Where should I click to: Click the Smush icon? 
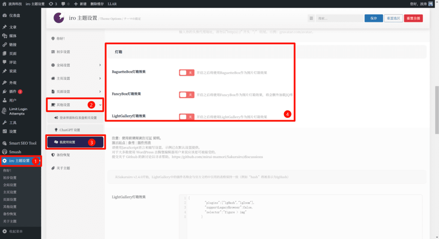tap(4, 152)
